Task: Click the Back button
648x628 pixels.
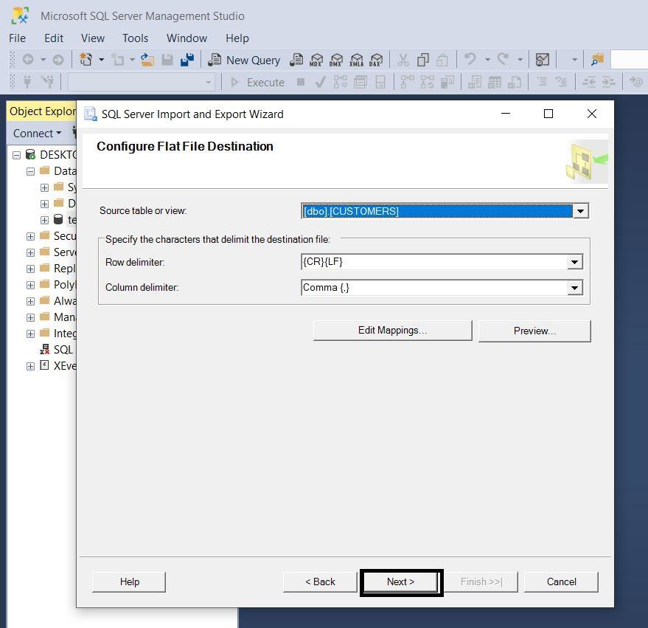Action: (320, 582)
